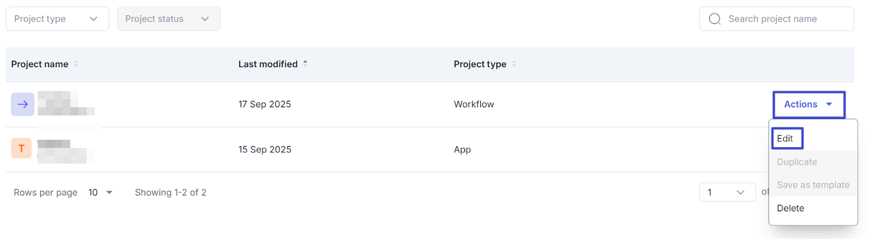Click the orange T App project icon
Screen dimensions: 869x239
[21, 148]
